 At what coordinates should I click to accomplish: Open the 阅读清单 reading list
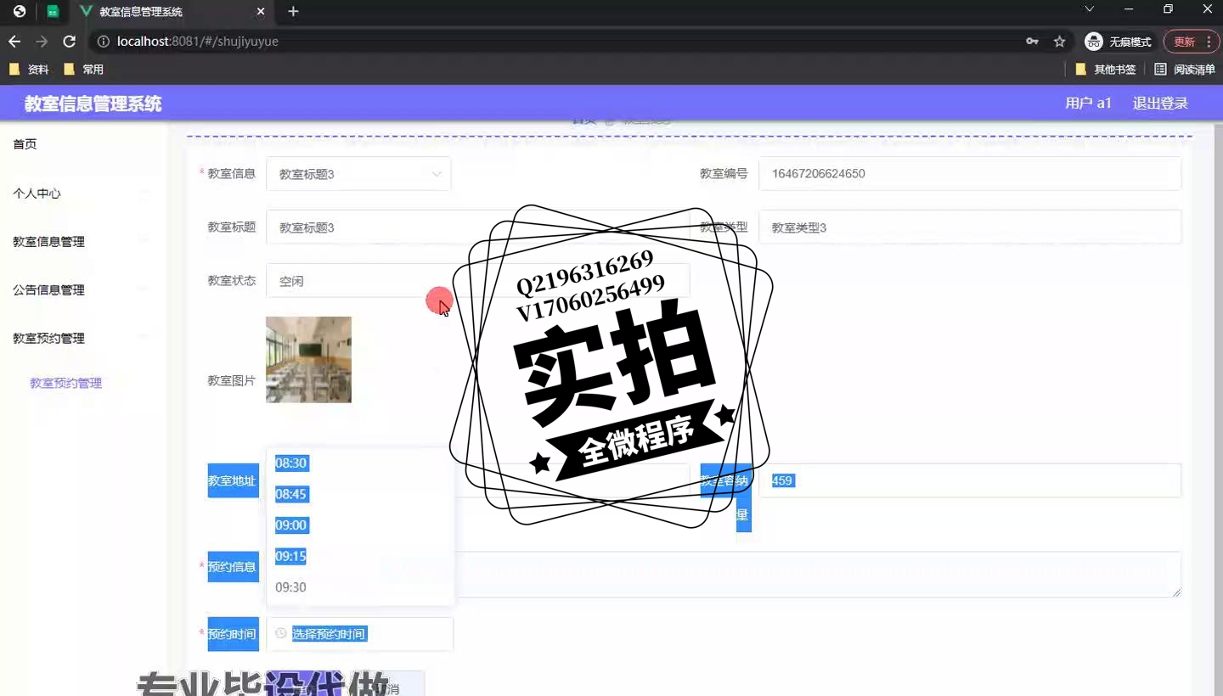tap(1185, 70)
